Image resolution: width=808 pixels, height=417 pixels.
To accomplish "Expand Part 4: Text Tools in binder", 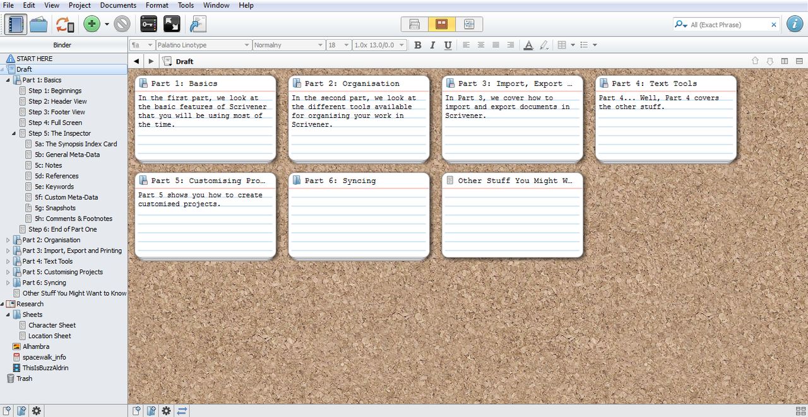I will coord(8,261).
